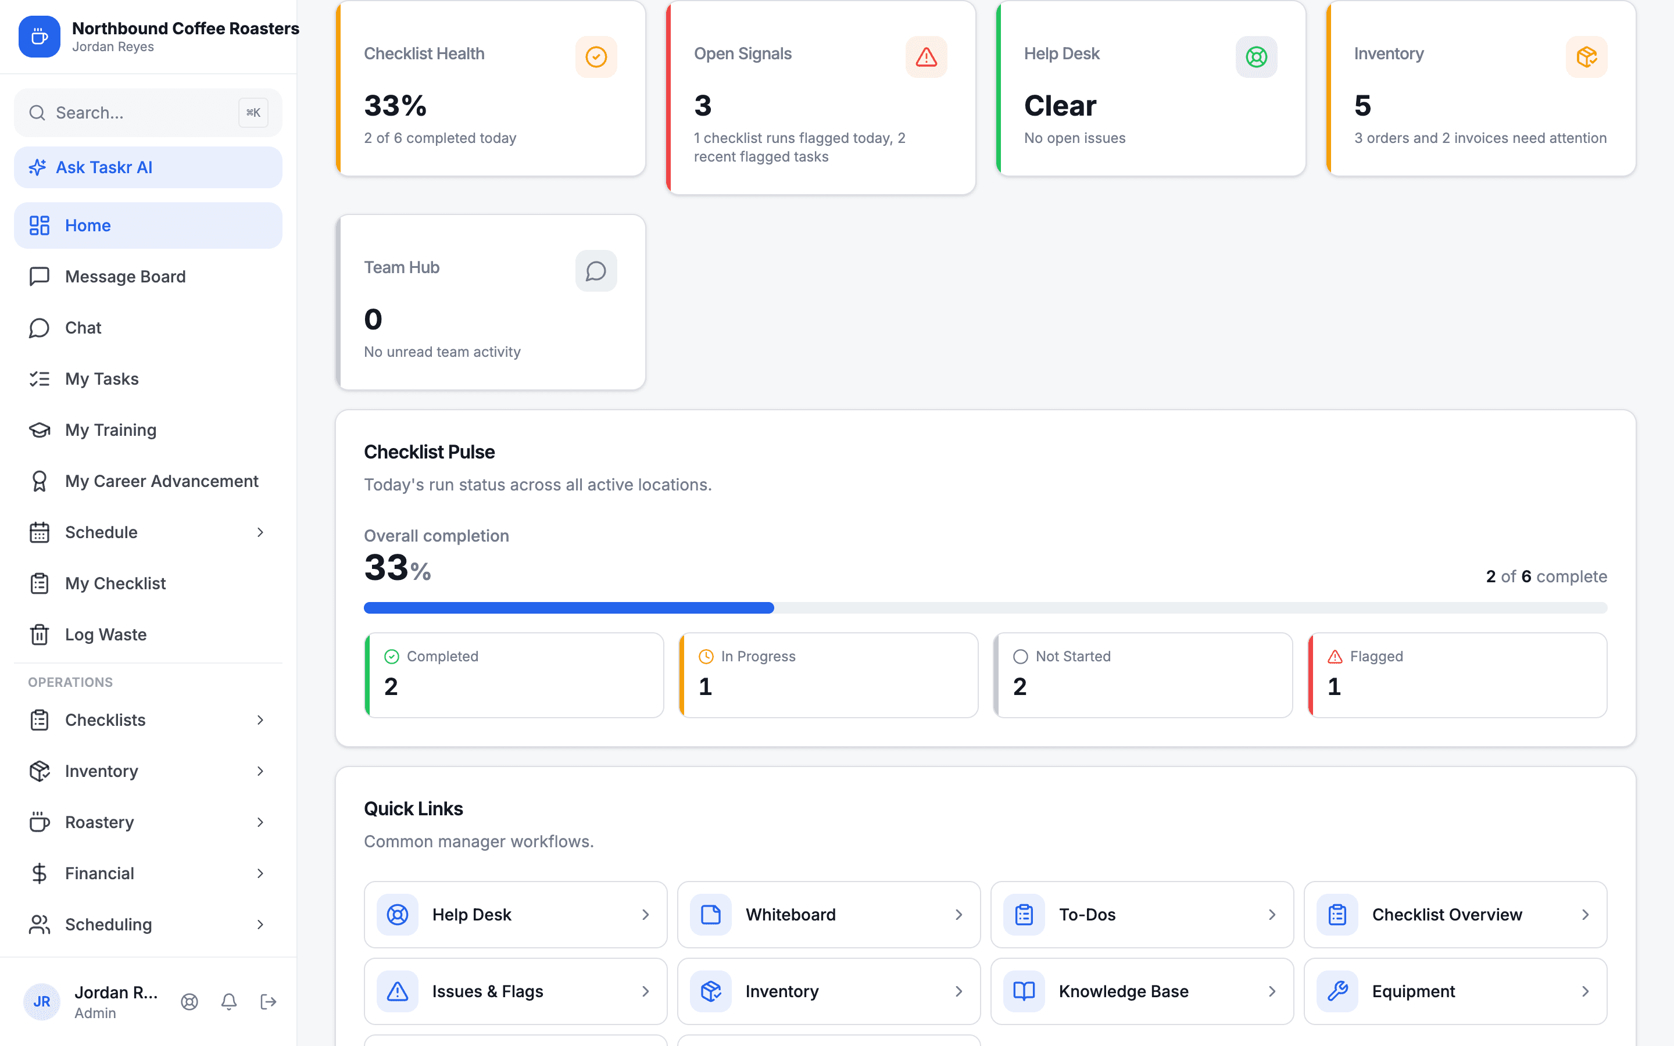Open Log Waste in the sidebar
Viewport: 1674px width, 1046px height.
click(148, 635)
